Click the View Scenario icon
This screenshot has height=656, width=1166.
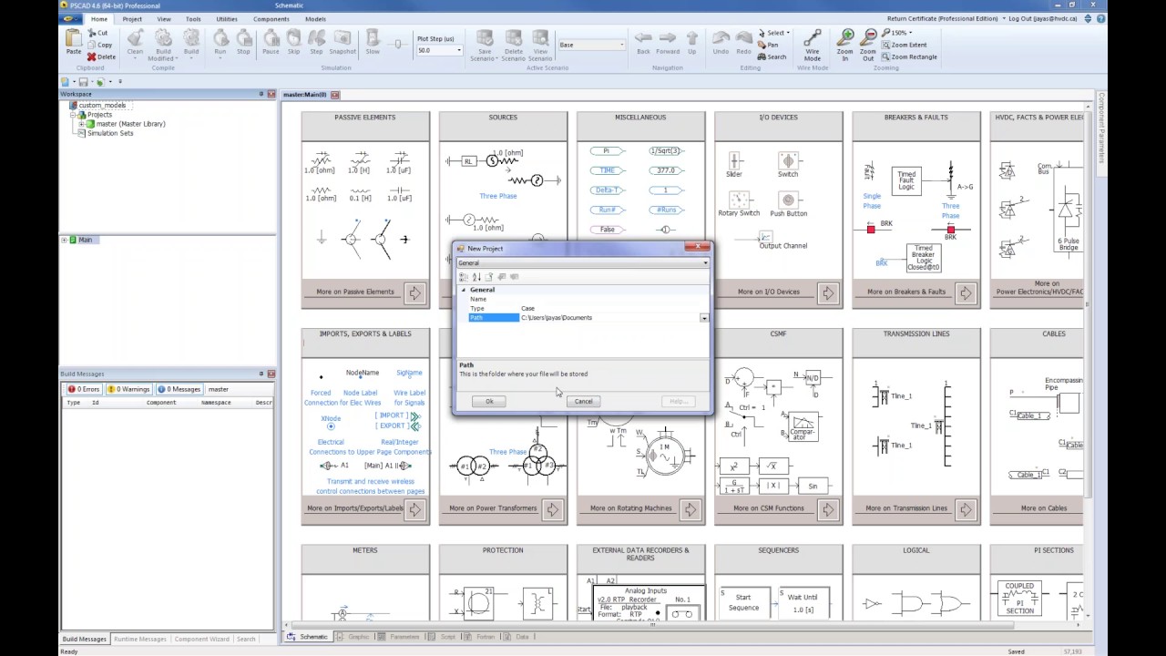540,38
